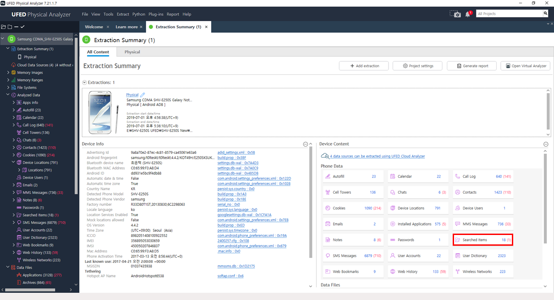Open the Tools menu
The image size is (554, 300).
pyautogui.click(x=108, y=14)
